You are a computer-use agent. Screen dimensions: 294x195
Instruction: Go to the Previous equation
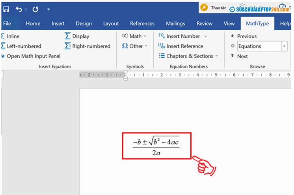(x=244, y=36)
